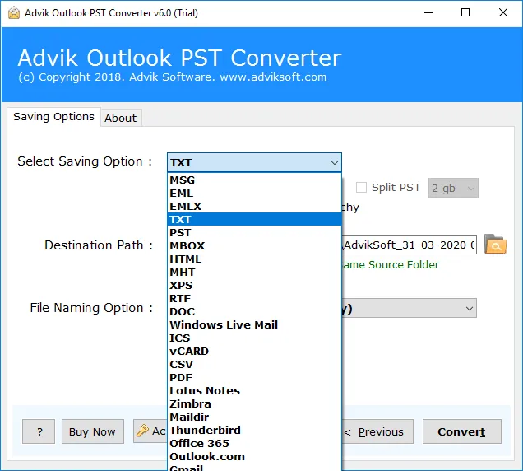Choose MSG from the saving options list
Viewport: 523px width, 471px height.
pyautogui.click(x=254, y=180)
